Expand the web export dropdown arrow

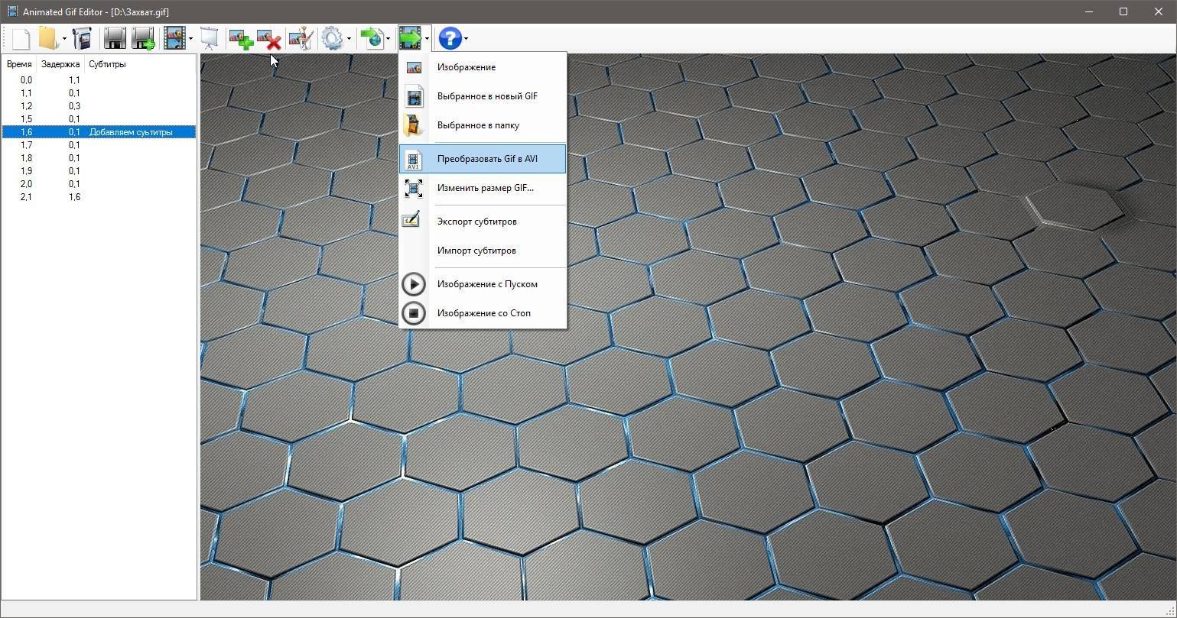click(388, 38)
